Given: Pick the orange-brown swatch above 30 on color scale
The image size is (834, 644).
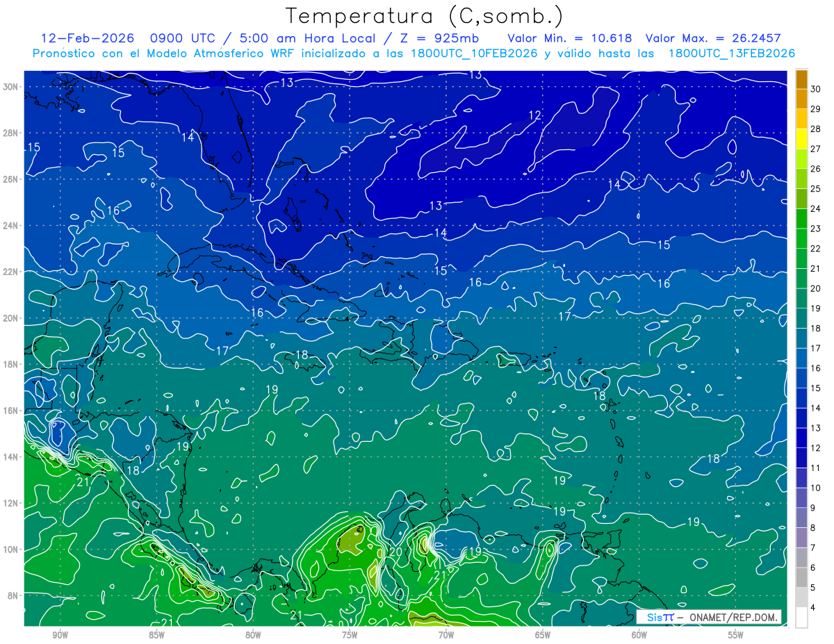Looking at the screenshot, I should coord(802,79).
